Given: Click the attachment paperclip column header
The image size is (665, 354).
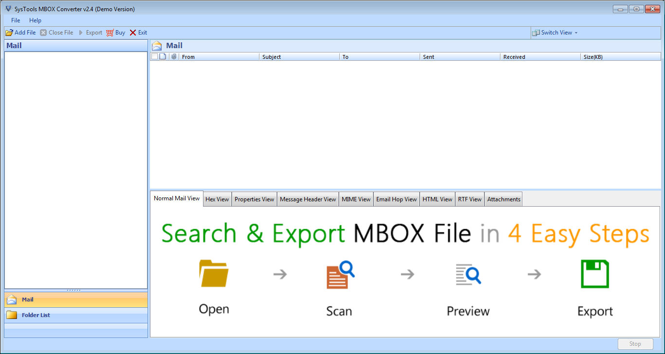Looking at the screenshot, I should 174,57.
